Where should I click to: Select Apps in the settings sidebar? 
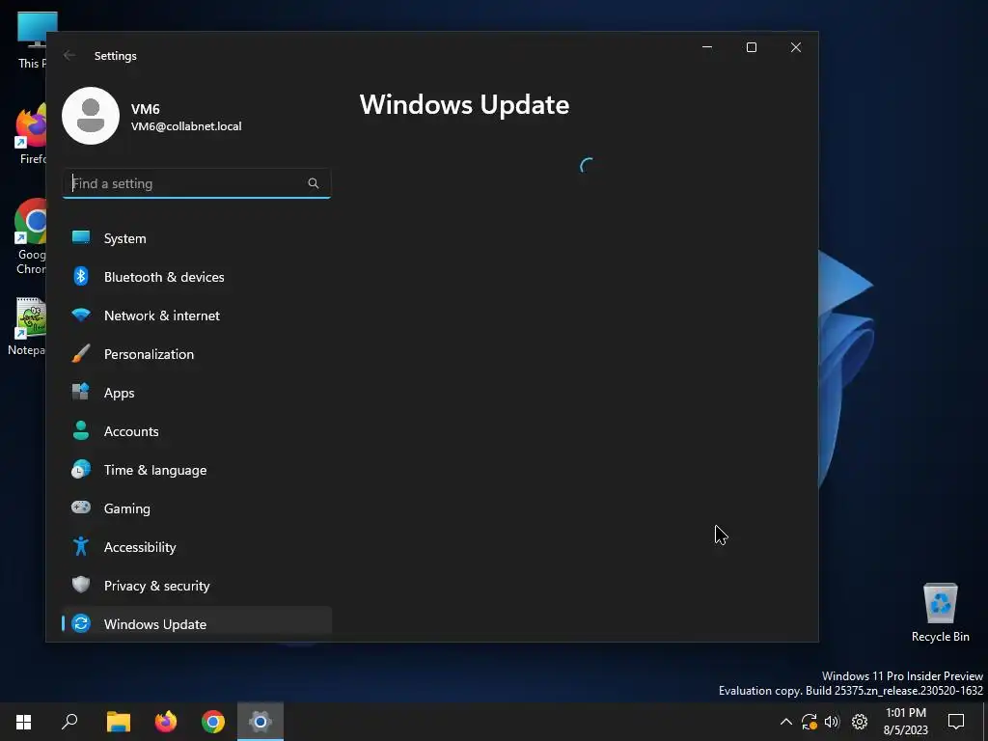tap(197, 393)
